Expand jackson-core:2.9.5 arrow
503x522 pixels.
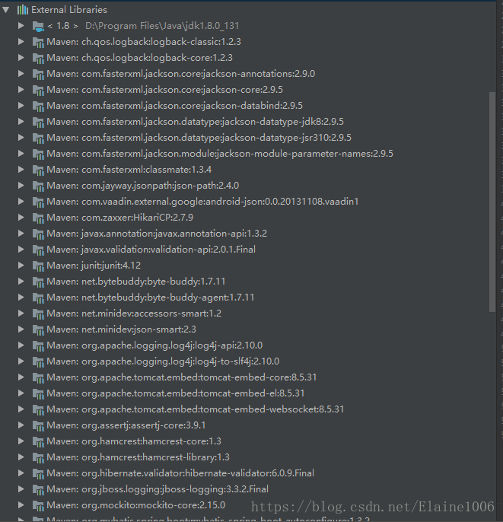click(21, 90)
